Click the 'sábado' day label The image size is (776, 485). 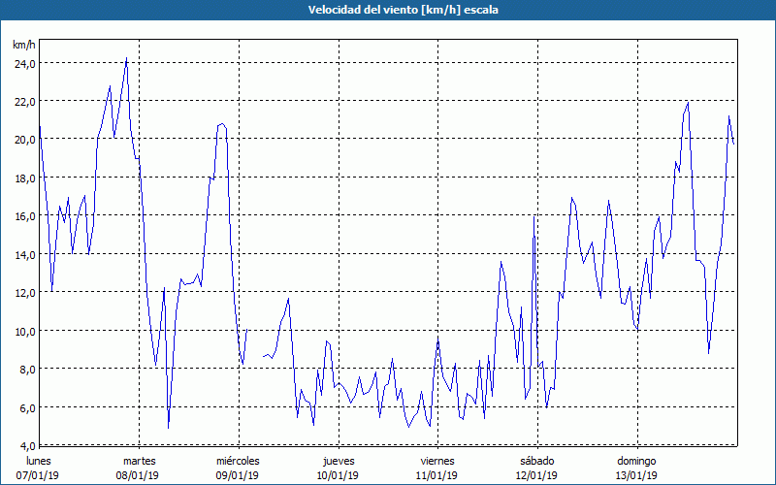tap(537, 461)
